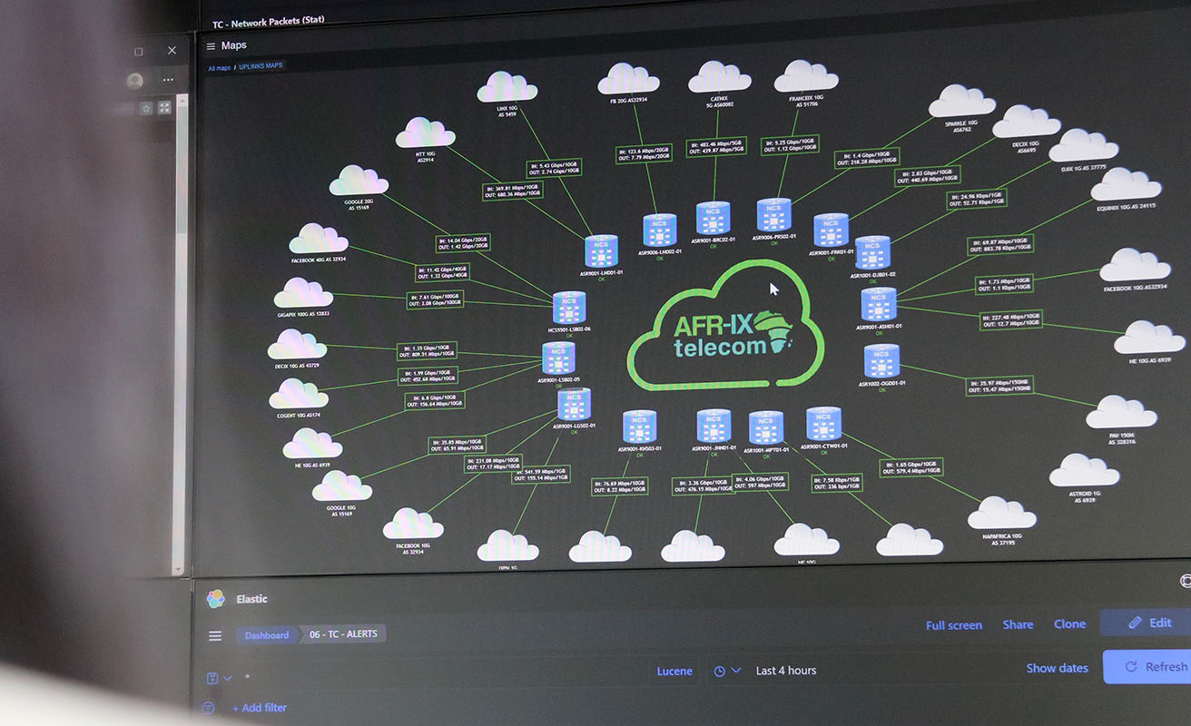
Task: Click the FB 20G AS32934 cloud
Action: (x=628, y=79)
